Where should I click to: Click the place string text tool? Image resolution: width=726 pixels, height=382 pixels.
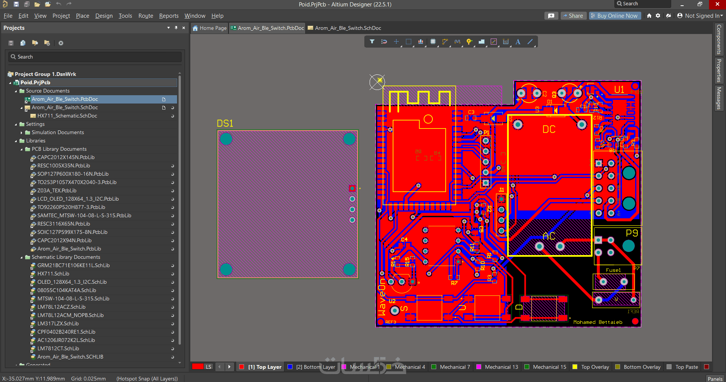[x=518, y=42]
